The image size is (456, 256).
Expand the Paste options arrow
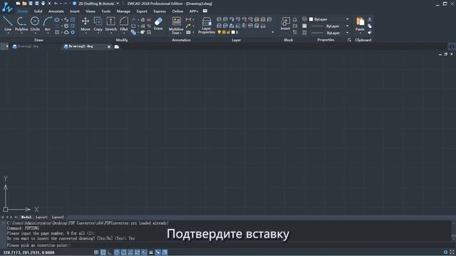click(x=360, y=33)
